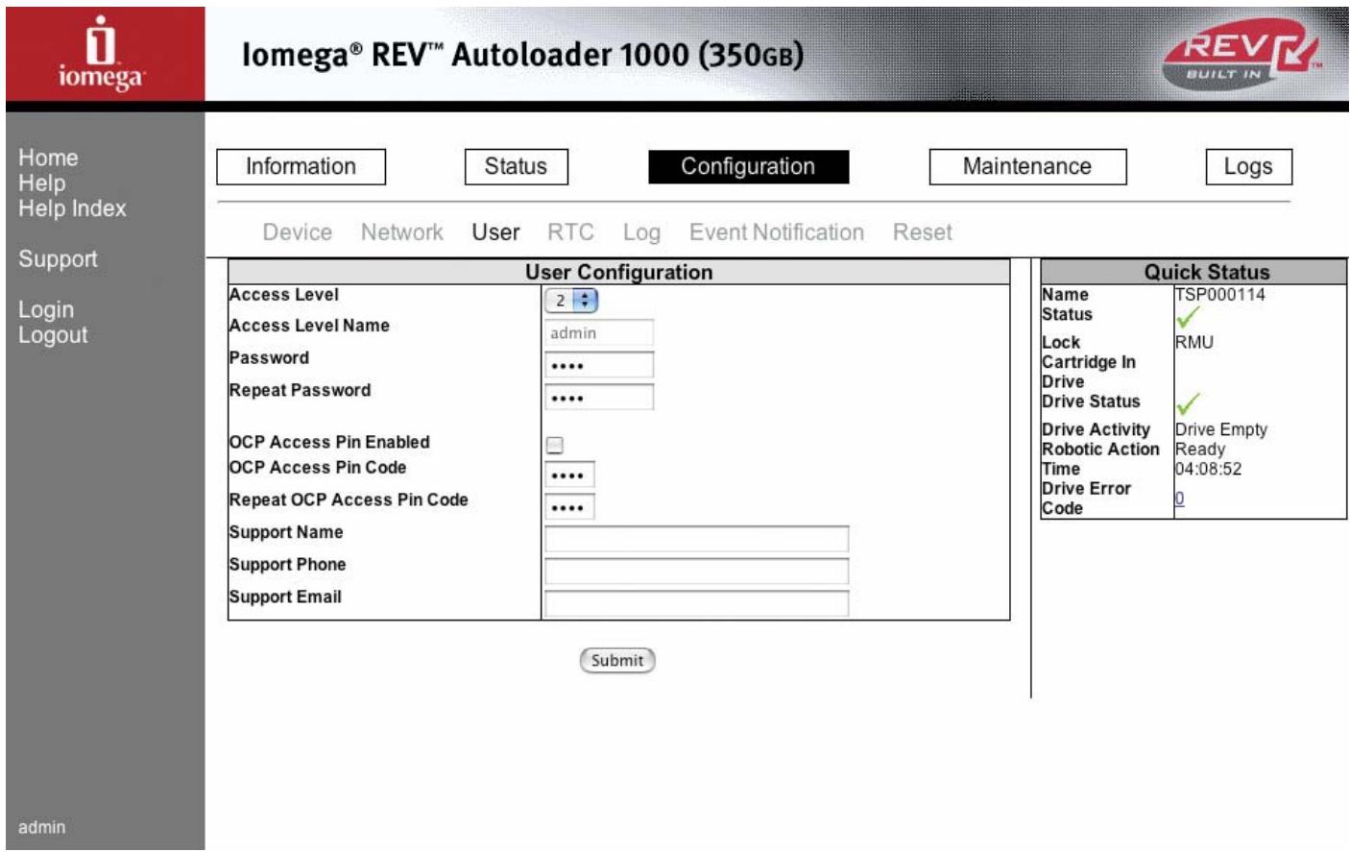1350x852 pixels.
Task: Click the Cartridge In Drive label
Action: tap(1089, 372)
